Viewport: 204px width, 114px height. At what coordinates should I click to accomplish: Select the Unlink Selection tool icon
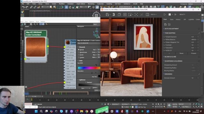(x=35, y=7)
